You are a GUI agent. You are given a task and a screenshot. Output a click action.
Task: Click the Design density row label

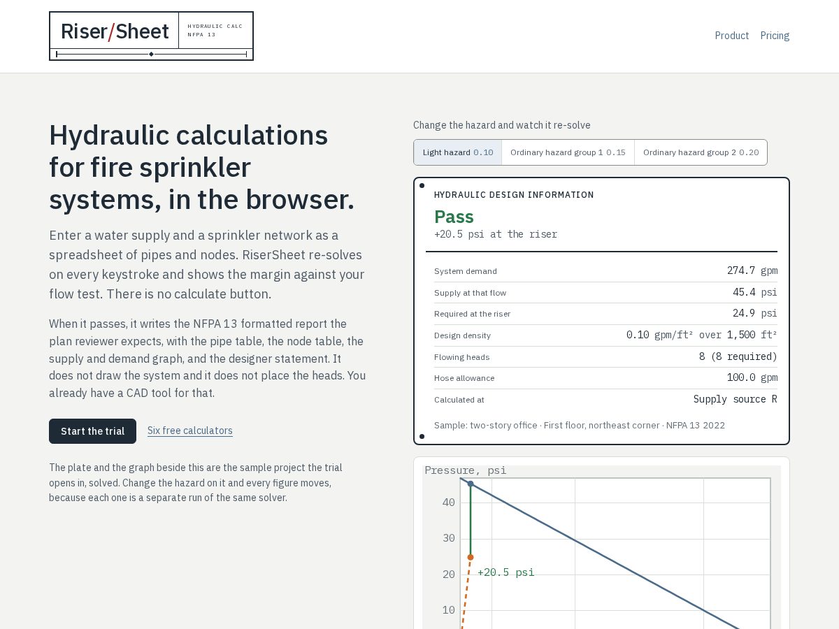[462, 335]
